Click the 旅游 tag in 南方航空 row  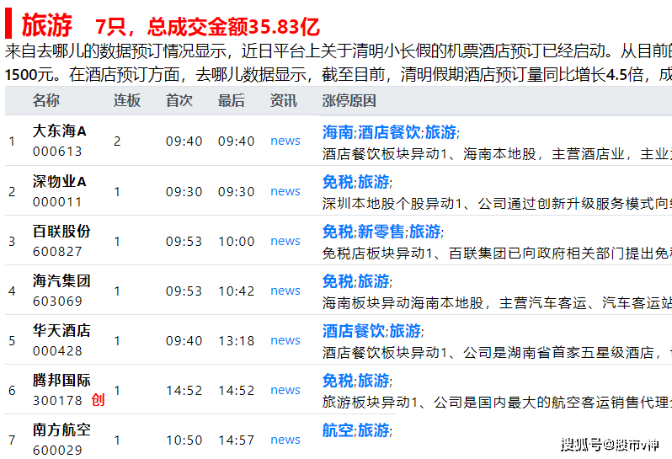[x=373, y=430]
